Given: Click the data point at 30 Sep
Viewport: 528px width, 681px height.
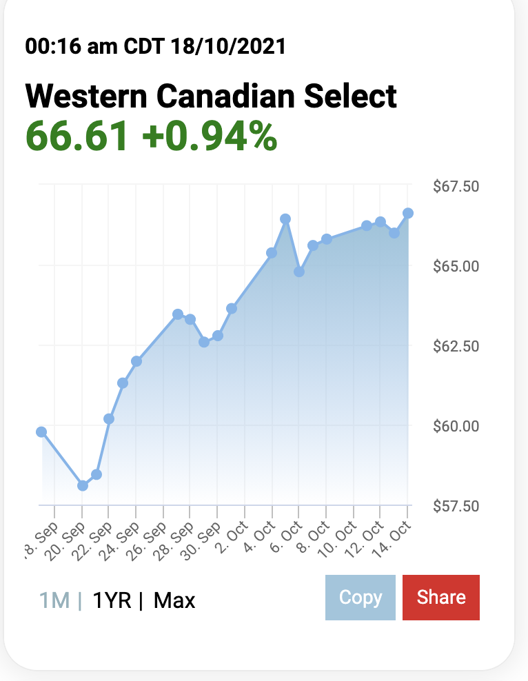Looking at the screenshot, I should (x=218, y=336).
